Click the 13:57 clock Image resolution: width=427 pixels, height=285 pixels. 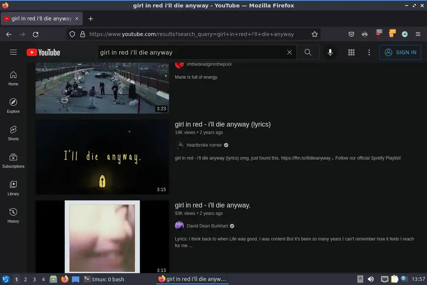(418, 279)
